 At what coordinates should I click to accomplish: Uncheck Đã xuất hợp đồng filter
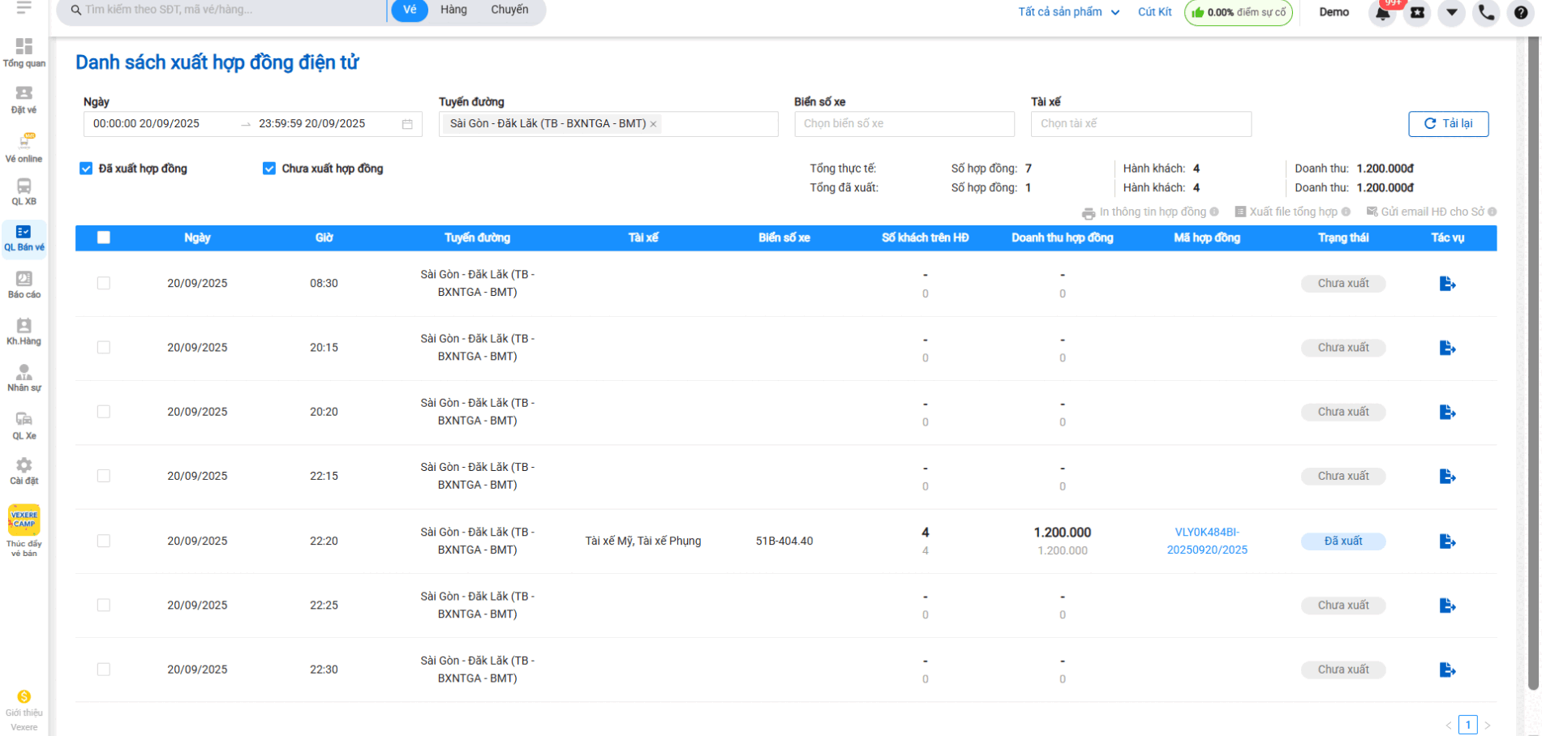click(86, 169)
